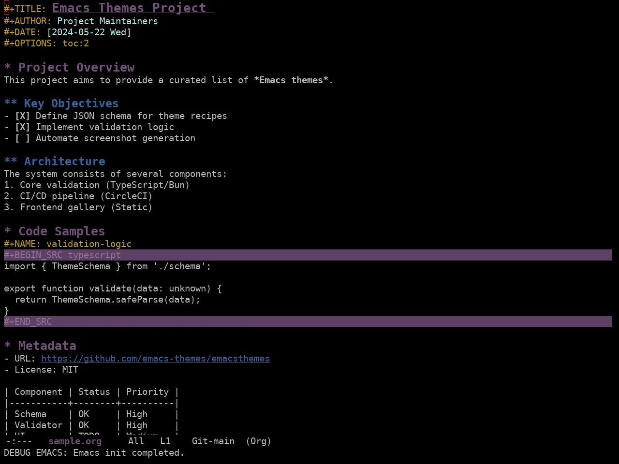Click the L1 line number indicator
This screenshot has width=619, height=464.
(165, 441)
